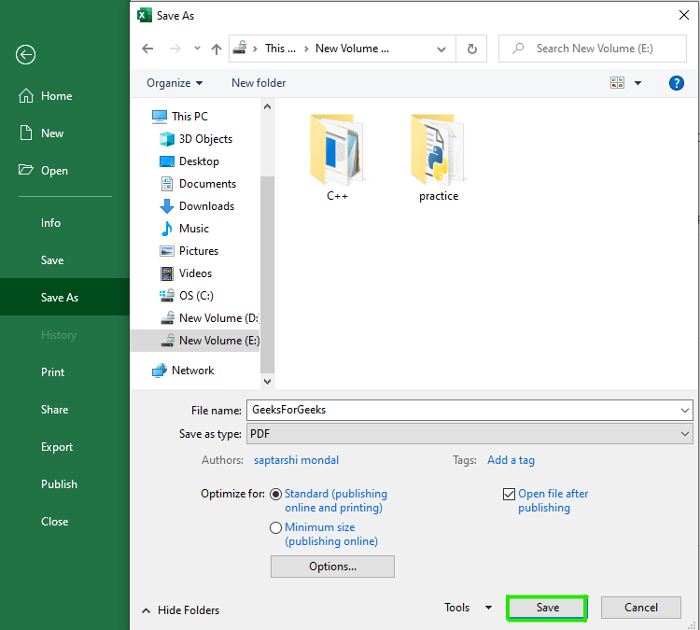Click the navigate Back arrow in dialog
The width and height of the screenshot is (700, 630).
coord(147,49)
